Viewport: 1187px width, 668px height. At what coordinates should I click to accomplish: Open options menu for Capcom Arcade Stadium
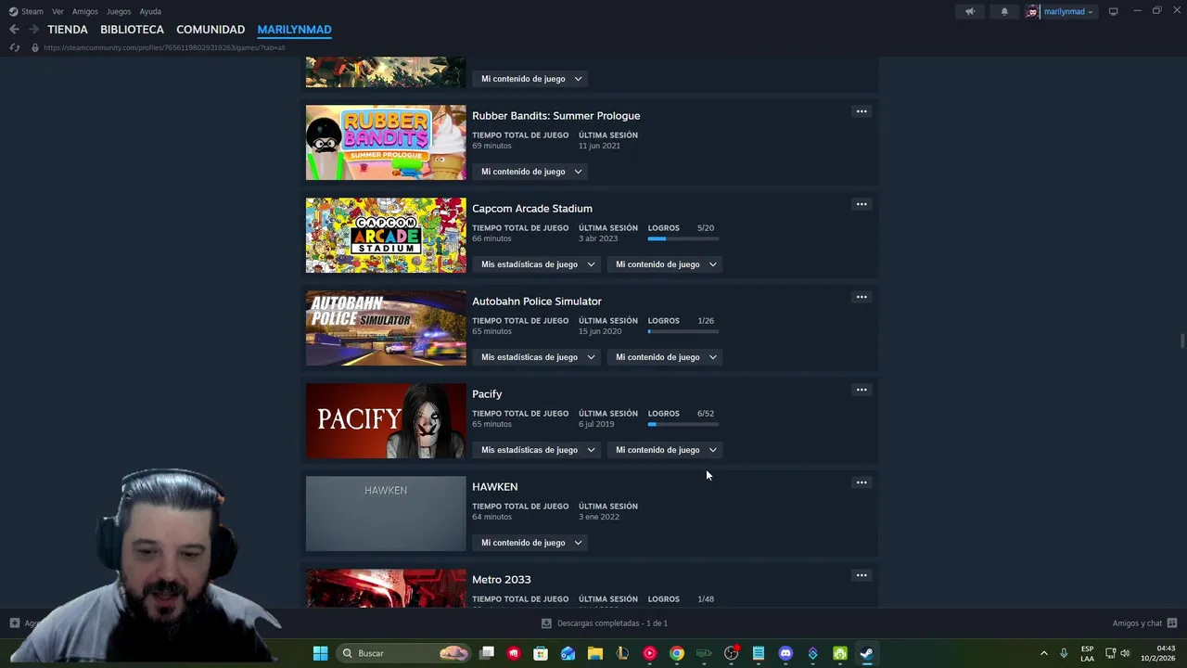862,204
